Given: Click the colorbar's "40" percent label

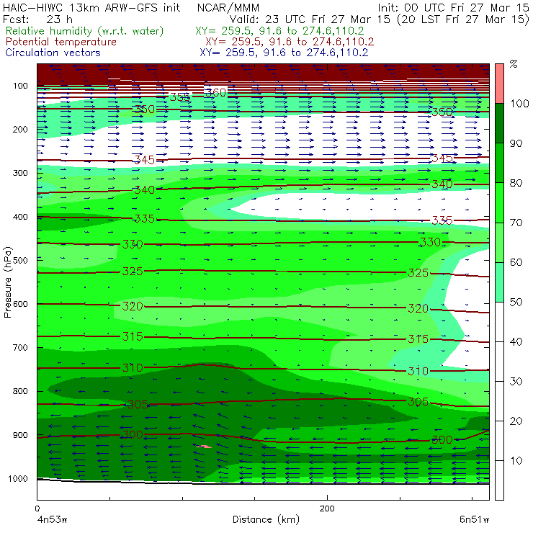Looking at the screenshot, I should [x=516, y=341].
